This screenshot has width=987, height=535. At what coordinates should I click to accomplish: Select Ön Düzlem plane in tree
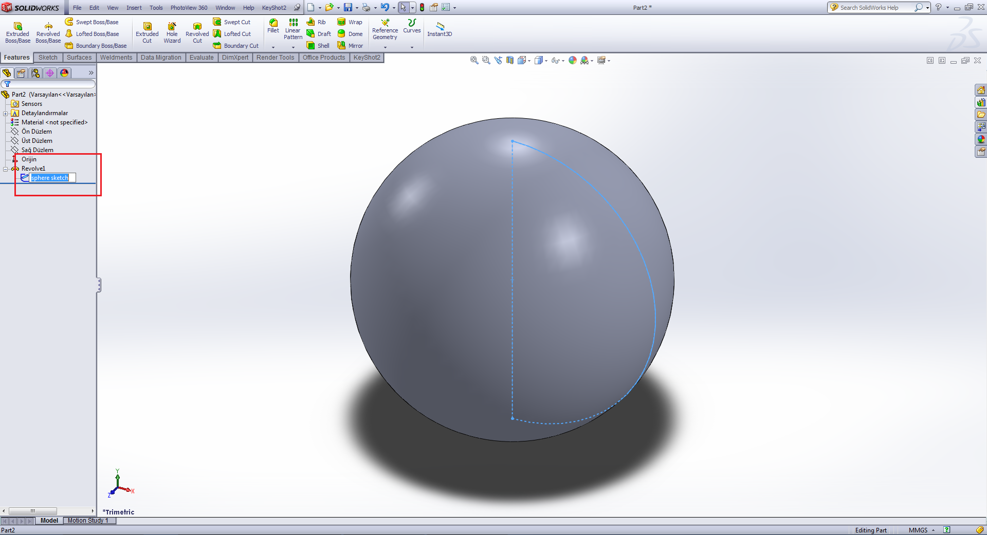click(x=36, y=132)
